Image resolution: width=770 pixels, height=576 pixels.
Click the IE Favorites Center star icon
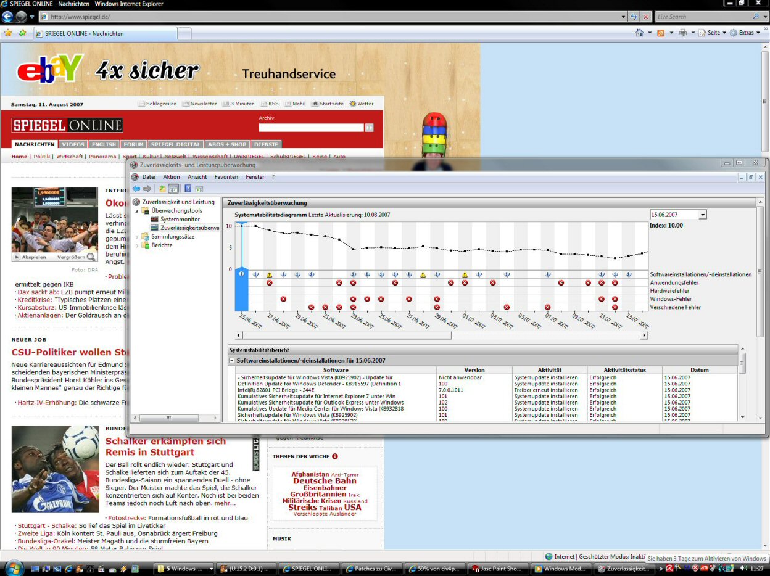(x=8, y=33)
